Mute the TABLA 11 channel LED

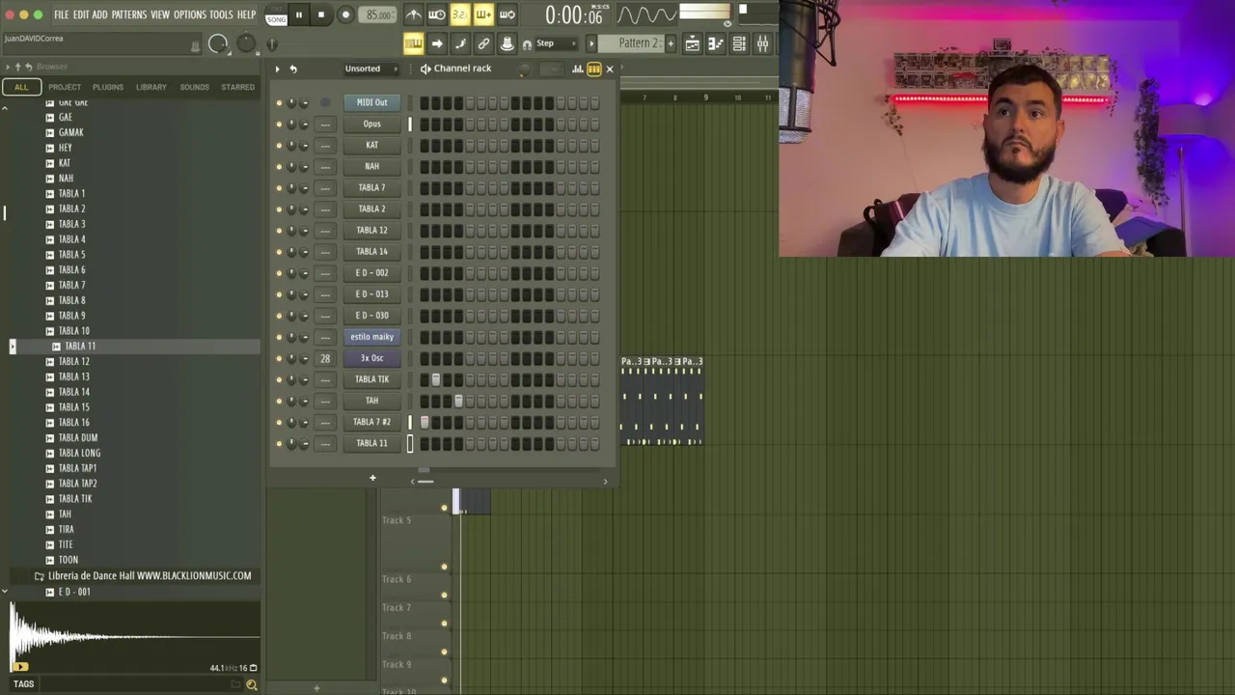pyautogui.click(x=279, y=443)
